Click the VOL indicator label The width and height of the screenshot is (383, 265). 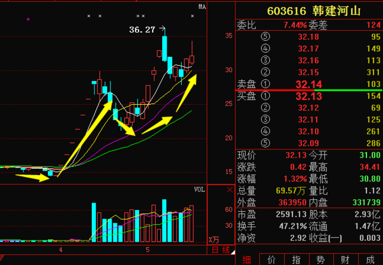(200, 190)
